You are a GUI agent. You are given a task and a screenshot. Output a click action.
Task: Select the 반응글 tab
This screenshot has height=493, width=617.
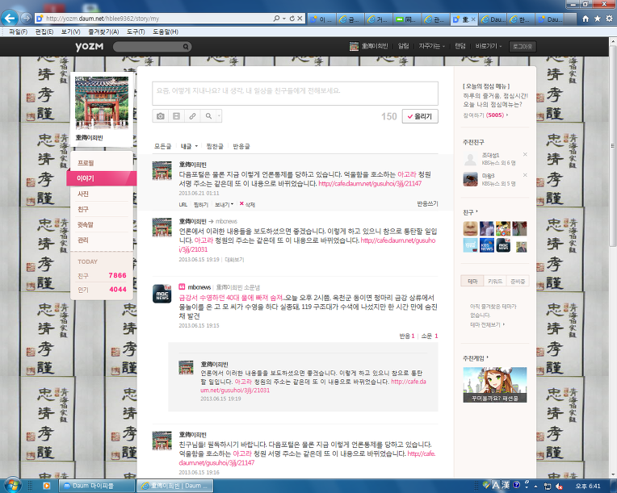point(241,146)
